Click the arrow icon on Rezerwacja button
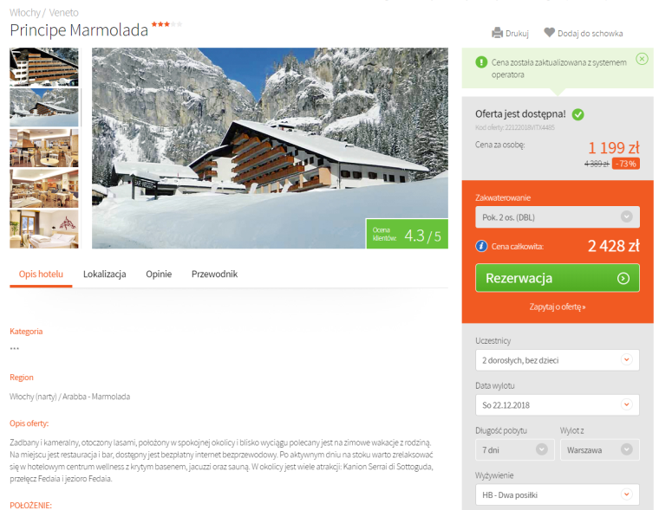Screen dimensions: 659x510 coord(623,278)
